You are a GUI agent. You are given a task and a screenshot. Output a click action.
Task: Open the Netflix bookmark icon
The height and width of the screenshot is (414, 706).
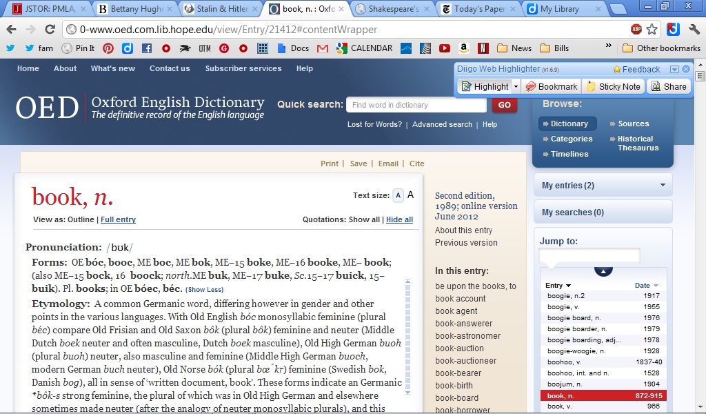point(483,48)
